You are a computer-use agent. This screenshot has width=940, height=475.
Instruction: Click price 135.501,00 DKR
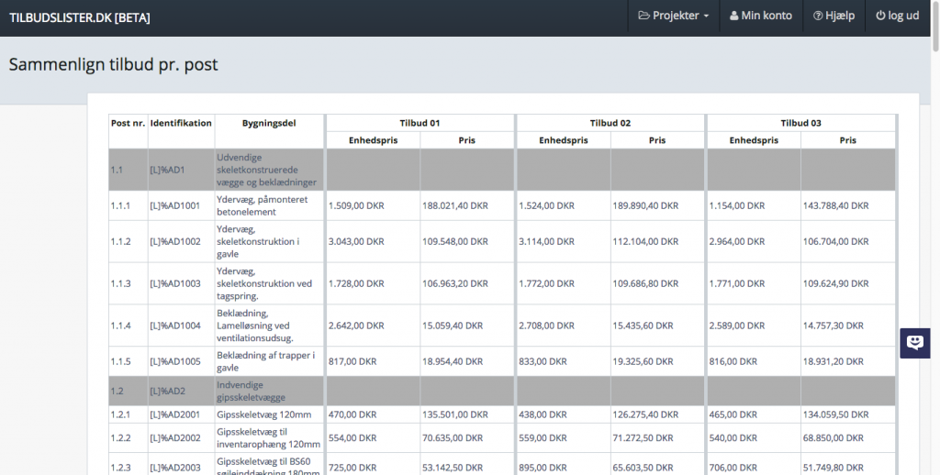pos(455,414)
